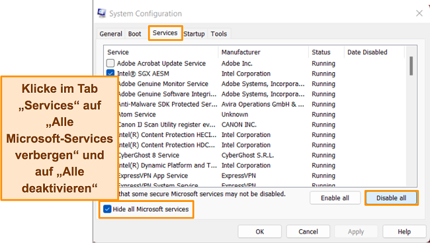This screenshot has height=243, width=430.
Task: Click Running status of CyberGhost 8 Service
Action: [323, 156]
